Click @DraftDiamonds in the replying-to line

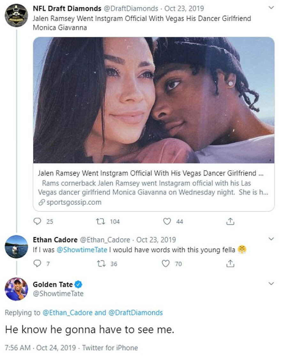pyautogui.click(x=136, y=312)
